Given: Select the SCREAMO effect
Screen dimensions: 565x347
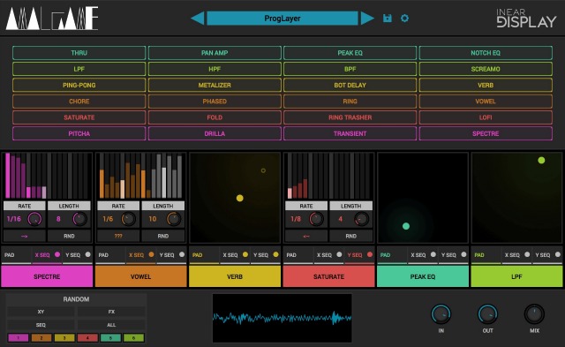Looking at the screenshot, I should pos(486,69).
